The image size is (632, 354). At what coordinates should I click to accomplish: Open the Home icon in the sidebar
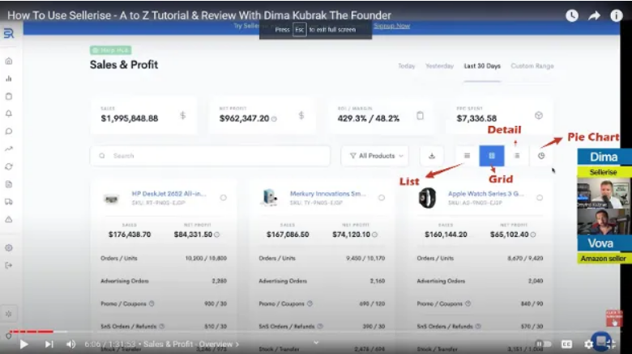point(9,61)
